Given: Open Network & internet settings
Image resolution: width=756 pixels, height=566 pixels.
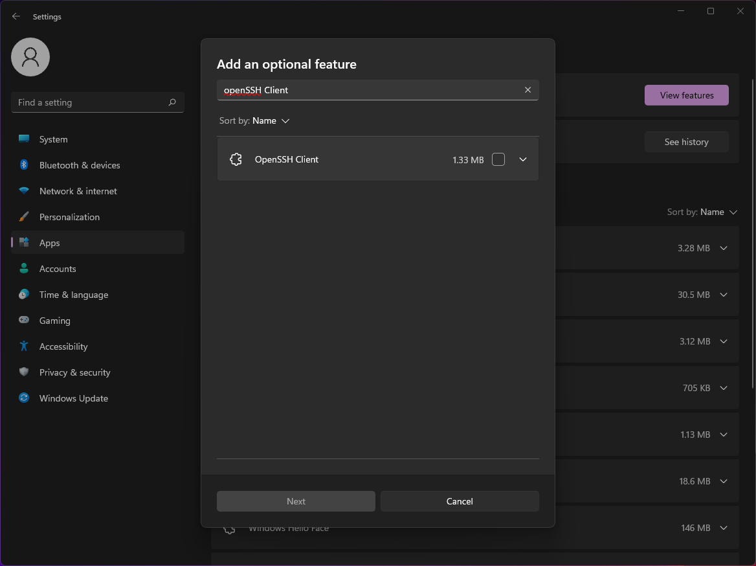Looking at the screenshot, I should tap(97, 191).
